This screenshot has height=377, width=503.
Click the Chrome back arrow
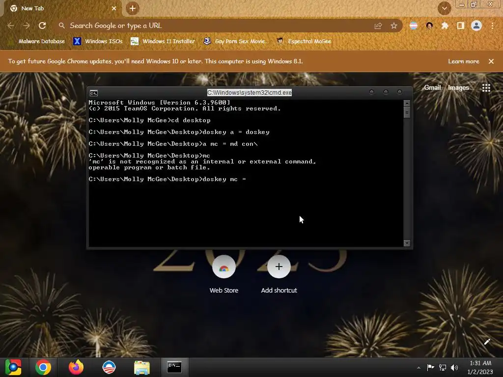click(x=11, y=26)
